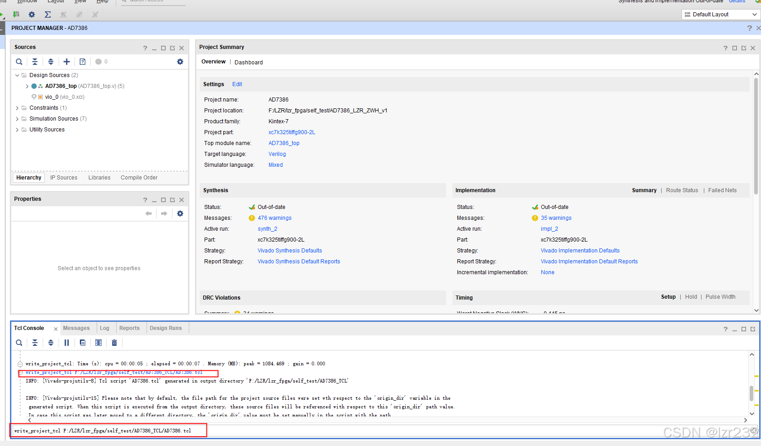This screenshot has width=761, height=446.
Task: Open the Help menu
Action: [x=103, y=1]
